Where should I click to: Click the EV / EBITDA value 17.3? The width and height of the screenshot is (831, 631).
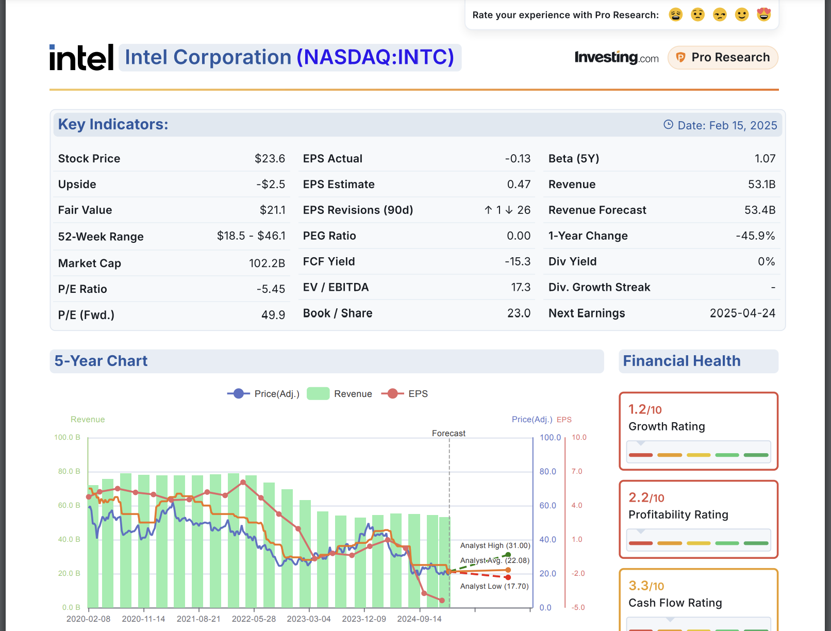(521, 288)
